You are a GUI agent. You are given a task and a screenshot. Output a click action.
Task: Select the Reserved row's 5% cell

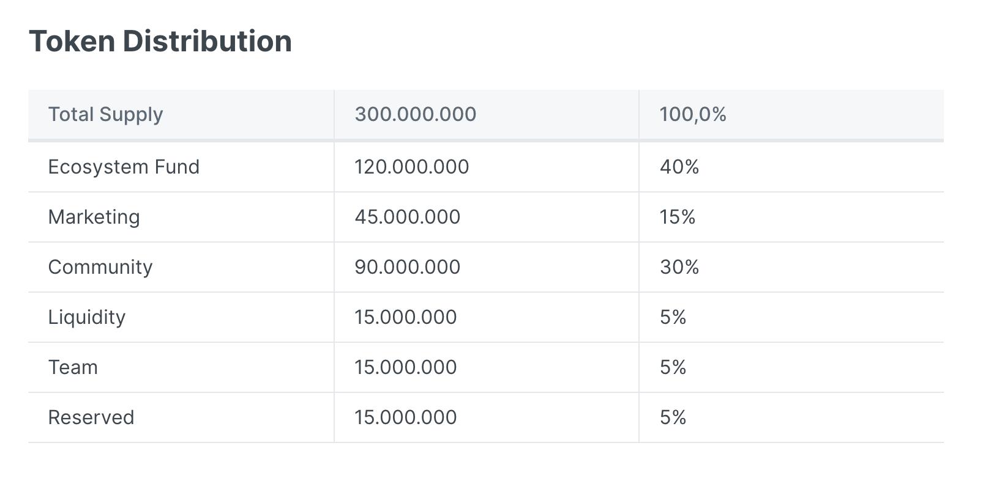[x=673, y=417]
